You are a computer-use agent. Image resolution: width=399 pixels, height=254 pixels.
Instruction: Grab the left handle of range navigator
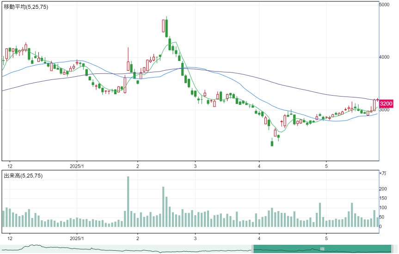253,249
